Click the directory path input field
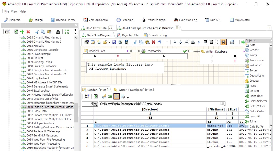 click(162, 104)
